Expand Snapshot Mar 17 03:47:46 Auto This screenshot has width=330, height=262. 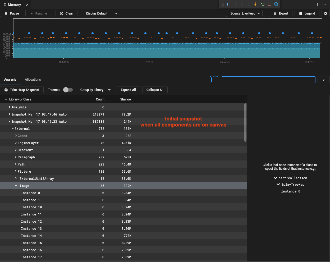[10, 114]
